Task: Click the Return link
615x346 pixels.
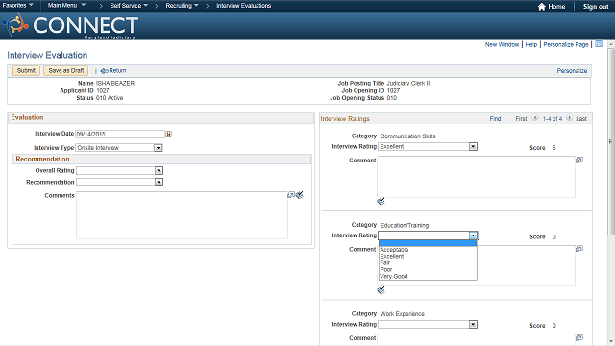Action: 113,70
